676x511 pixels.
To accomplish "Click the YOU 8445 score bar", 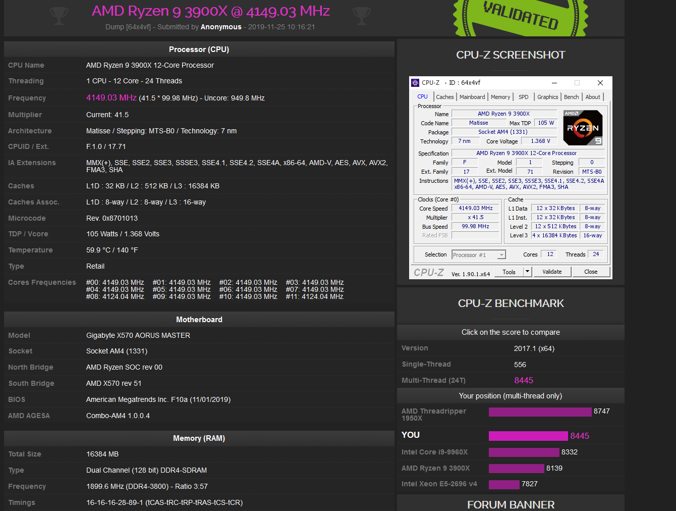I will [x=528, y=436].
